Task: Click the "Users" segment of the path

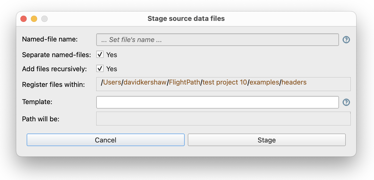Action: [112, 82]
